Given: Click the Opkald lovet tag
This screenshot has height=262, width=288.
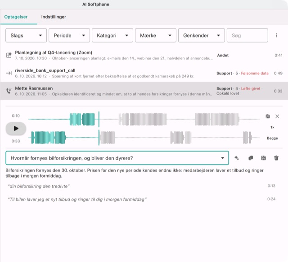Looking at the screenshot, I should point(228,93).
